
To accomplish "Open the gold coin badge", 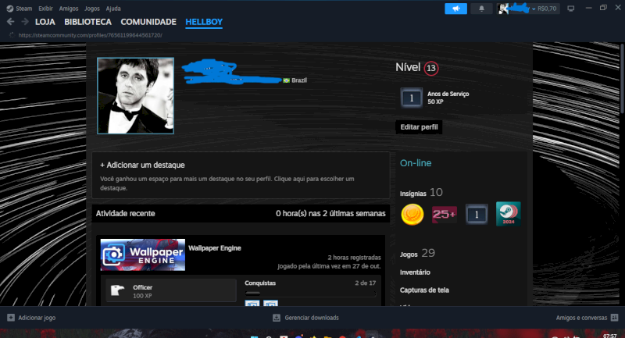I will coord(412,214).
